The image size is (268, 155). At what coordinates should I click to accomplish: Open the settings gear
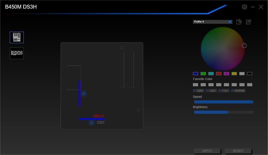pyautogui.click(x=245, y=7)
